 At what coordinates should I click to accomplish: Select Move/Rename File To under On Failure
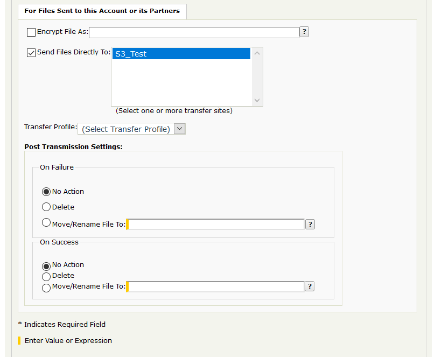46,223
